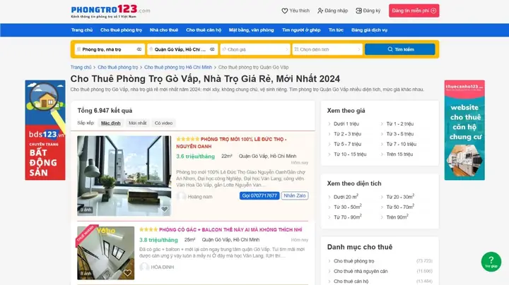Sort results by Mới nhất
The width and height of the screenshot is (509, 285).
coord(137,123)
